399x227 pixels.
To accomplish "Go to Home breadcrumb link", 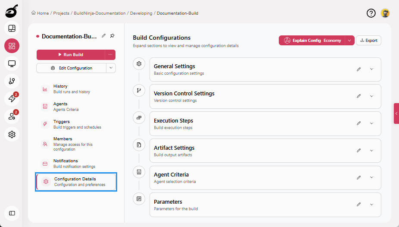I will (x=40, y=13).
